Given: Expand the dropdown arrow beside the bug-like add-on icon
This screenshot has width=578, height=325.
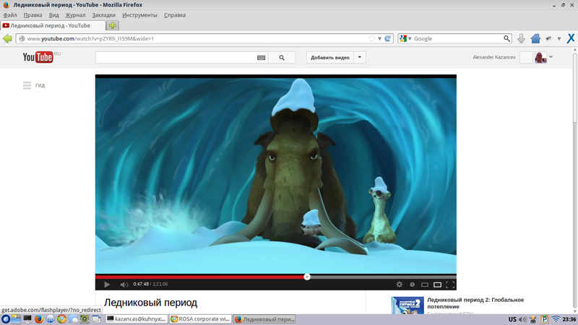Looking at the screenshot, I should point(559,39).
